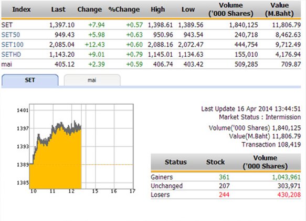The image size is (306, 221).
Task: Select mai last value 405.12
Action: 65,64
